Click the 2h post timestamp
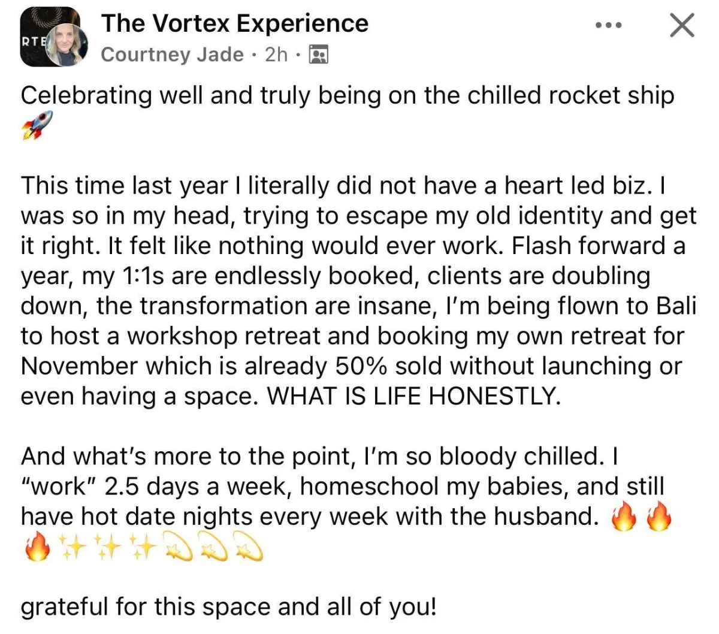The height and width of the screenshot is (634, 719). tap(276, 55)
